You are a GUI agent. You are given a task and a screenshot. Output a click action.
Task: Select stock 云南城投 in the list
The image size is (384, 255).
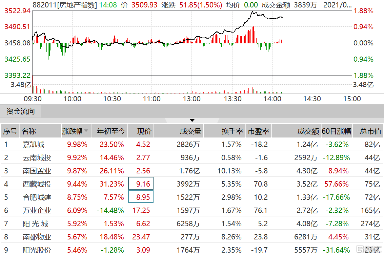tap(37, 157)
